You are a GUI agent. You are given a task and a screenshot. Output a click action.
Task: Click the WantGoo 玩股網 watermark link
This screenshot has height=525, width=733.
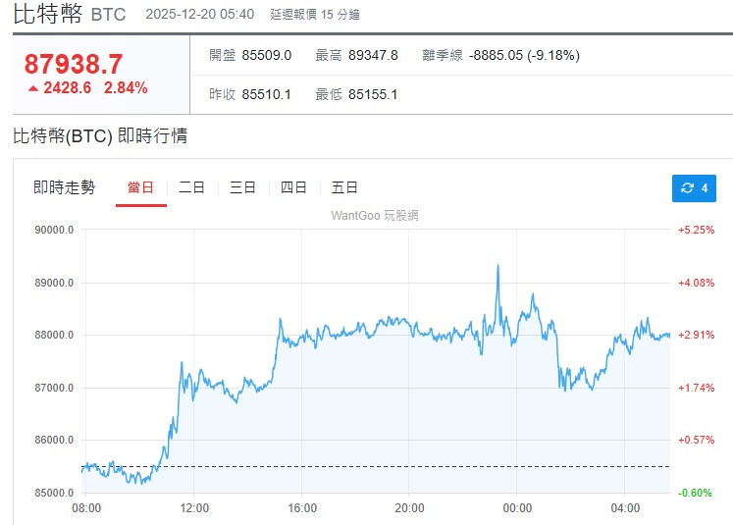(x=375, y=215)
